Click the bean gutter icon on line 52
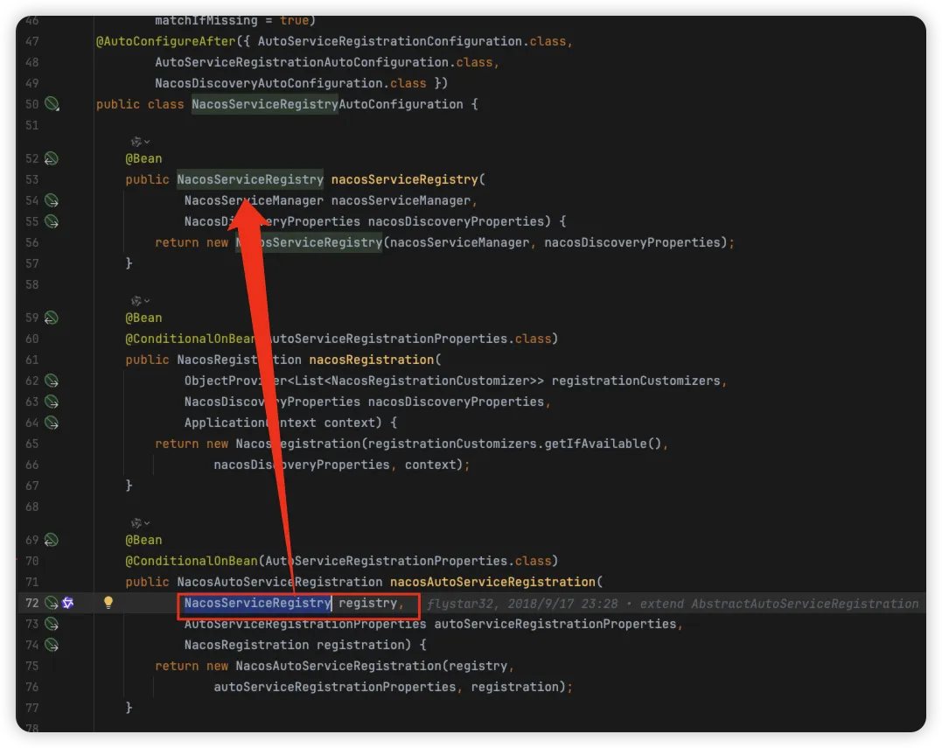942x748 pixels. coord(52,159)
